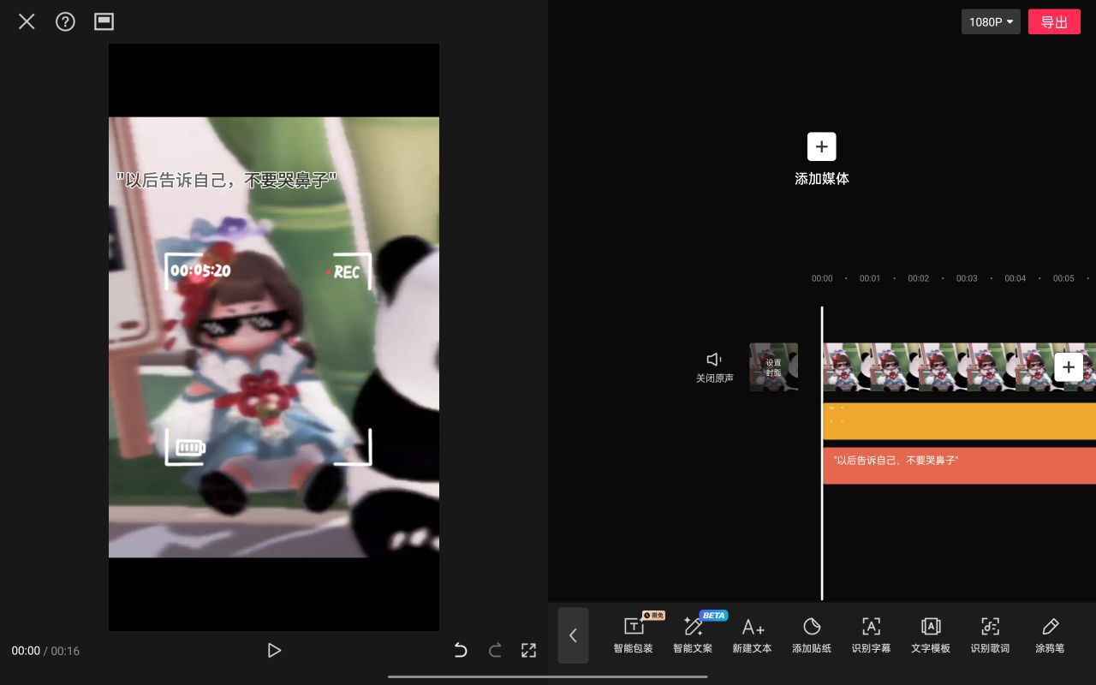Tap the 添加媒体 plus icon

(821, 146)
